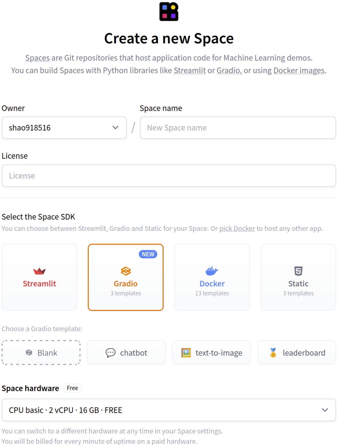Choose Streamlit as the Space SDK
This screenshot has width=338, height=445.
point(40,277)
